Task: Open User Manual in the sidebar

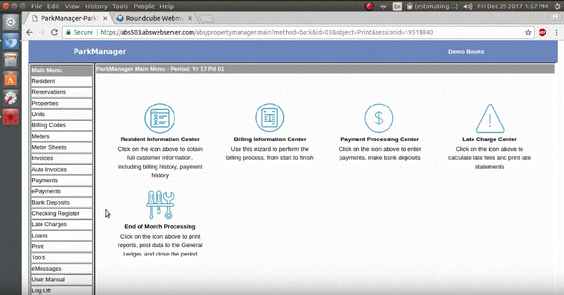Action: pos(61,280)
